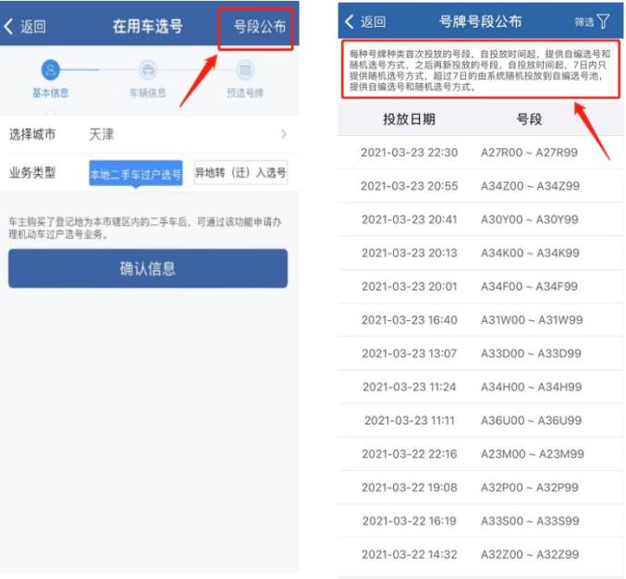626x579 pixels.
Task: Choose 本地二手车过户选号 business type
Action: pyautogui.click(x=136, y=173)
